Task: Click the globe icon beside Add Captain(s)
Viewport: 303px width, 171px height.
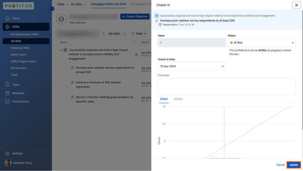Action: coord(62,19)
